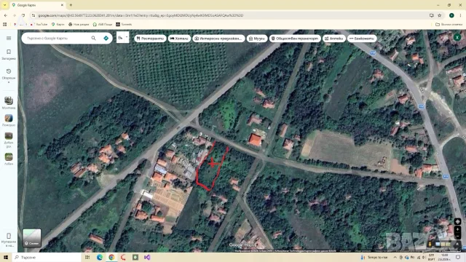Open the YouTube bookmark
Image resolution: width=466 pixels, height=262 pixels.
[39, 24]
